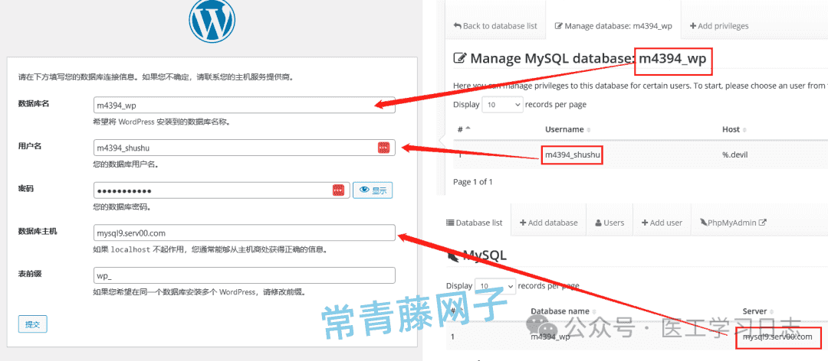The image size is (828, 361).
Task: Sort database list by Database name
Action: pos(563,311)
